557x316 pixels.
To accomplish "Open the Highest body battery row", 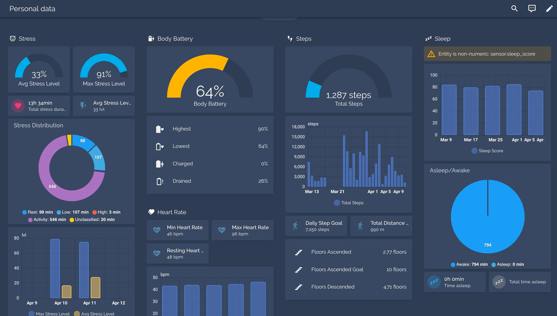I will click(x=210, y=129).
